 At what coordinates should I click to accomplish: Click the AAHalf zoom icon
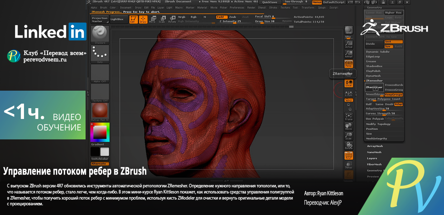click(x=348, y=54)
